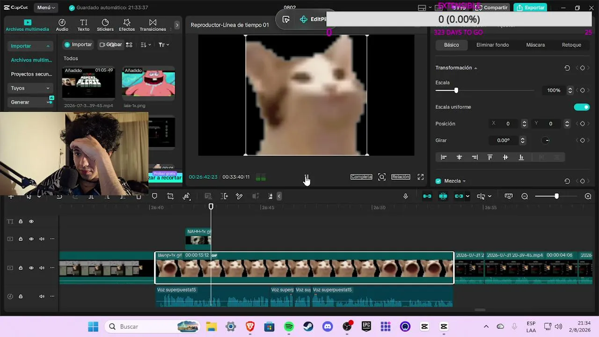599x337 pixels.
Task: Open the preview zoom-fit scan icon
Action: tap(382, 177)
